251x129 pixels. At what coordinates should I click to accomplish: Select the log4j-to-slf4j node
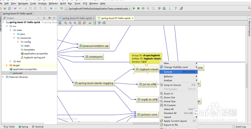pos(148,100)
